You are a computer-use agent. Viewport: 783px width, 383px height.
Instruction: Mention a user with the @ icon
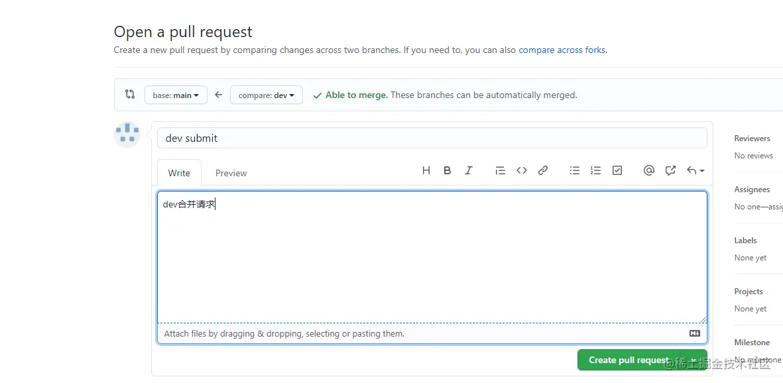[x=648, y=171]
